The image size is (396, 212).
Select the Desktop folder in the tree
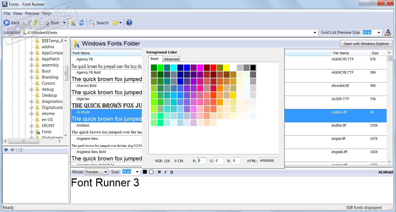[x=49, y=95]
